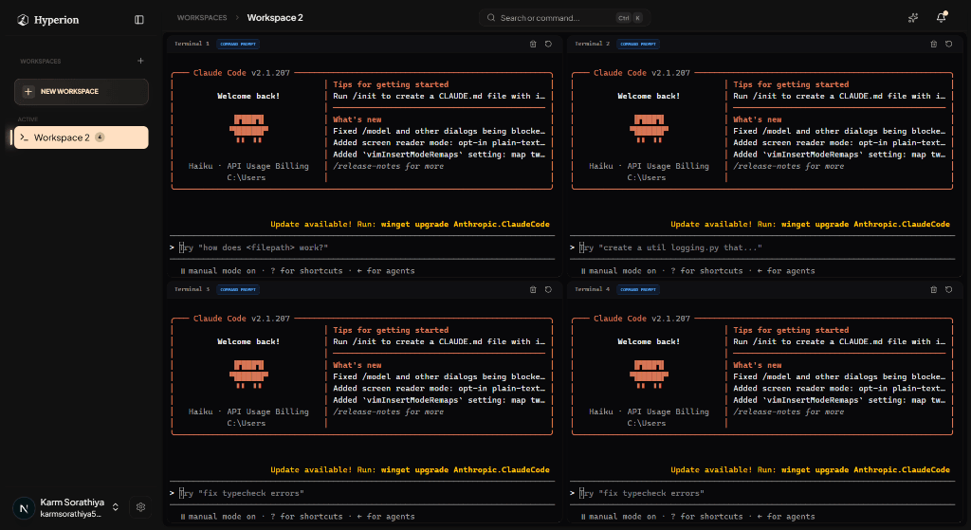
Task: Click "winget upgrade Anthropic.ClaudeCode" in Terminal 3
Action: [x=465, y=470]
